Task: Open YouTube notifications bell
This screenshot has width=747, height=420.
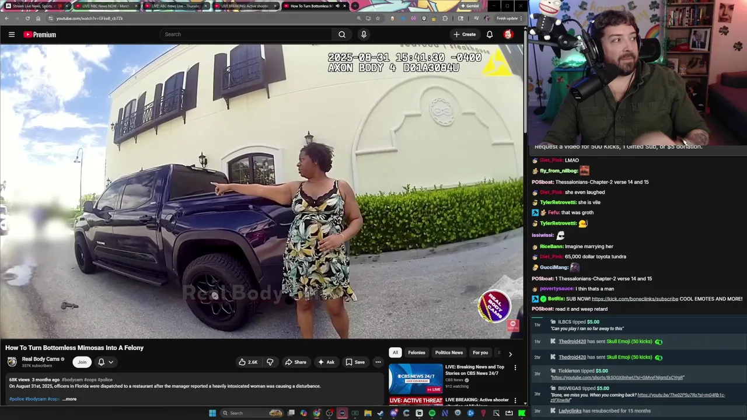Action: pos(490,34)
